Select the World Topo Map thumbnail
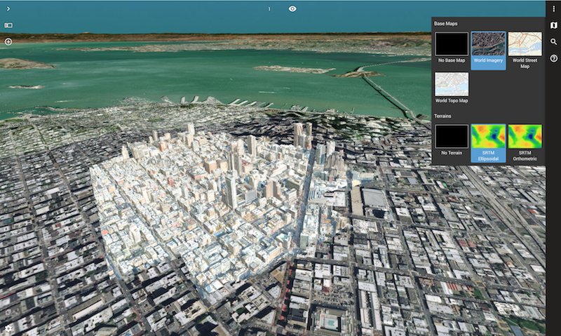This screenshot has width=561, height=336. click(x=451, y=84)
